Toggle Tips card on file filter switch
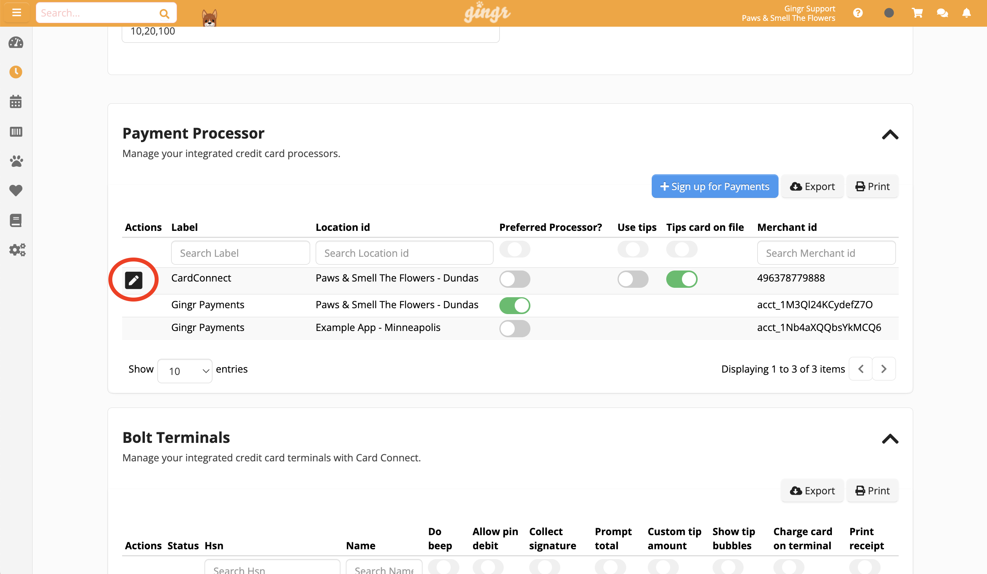The width and height of the screenshot is (987, 574). [682, 249]
